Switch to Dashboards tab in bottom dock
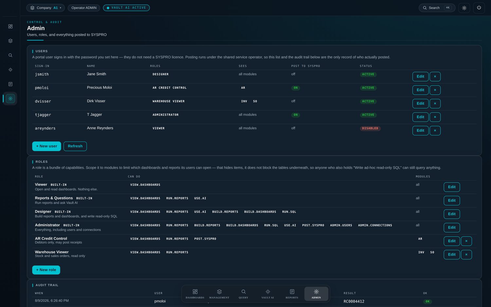Screen dimensions: 491x307 tap(195, 294)
